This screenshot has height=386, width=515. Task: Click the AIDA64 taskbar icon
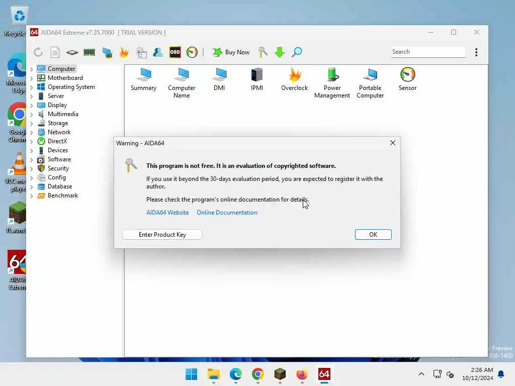click(324, 374)
